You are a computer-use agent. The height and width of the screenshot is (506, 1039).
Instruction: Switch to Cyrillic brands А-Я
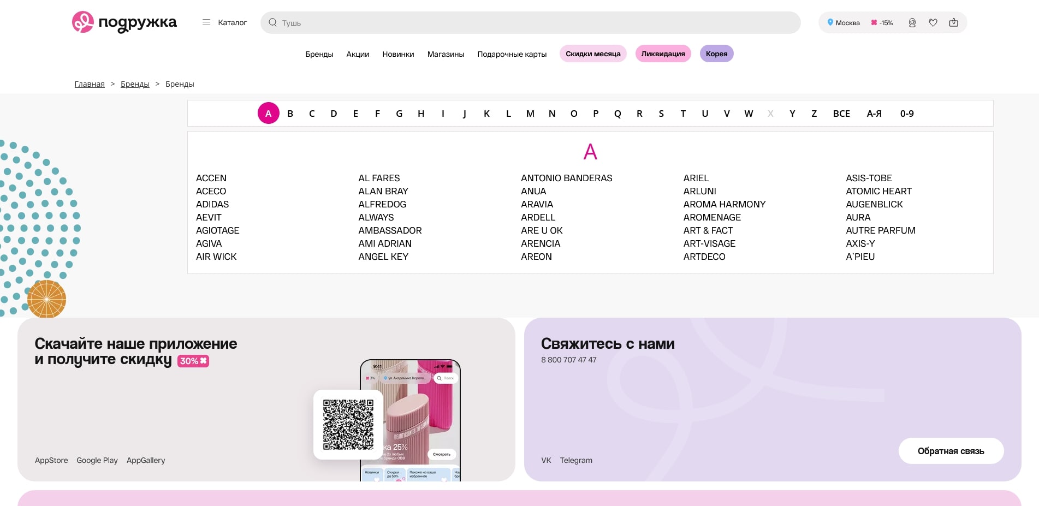[874, 114]
